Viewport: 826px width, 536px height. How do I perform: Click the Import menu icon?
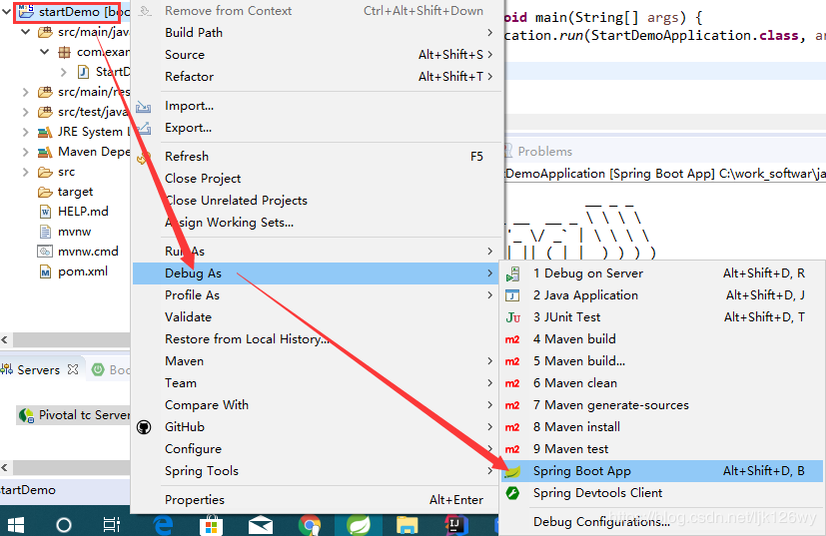pyautogui.click(x=143, y=107)
